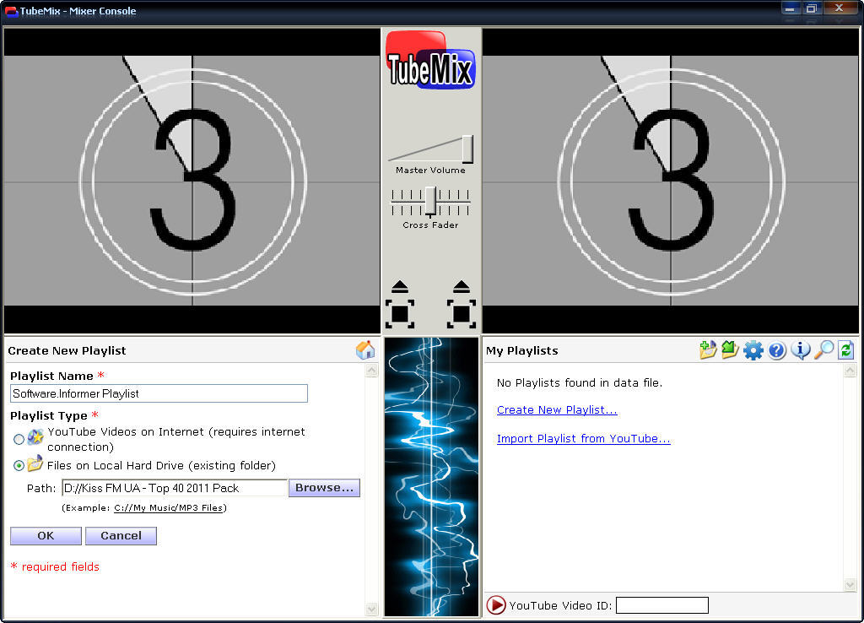Click the TubeMix title bar app icon
864x623 pixels.
point(10,12)
